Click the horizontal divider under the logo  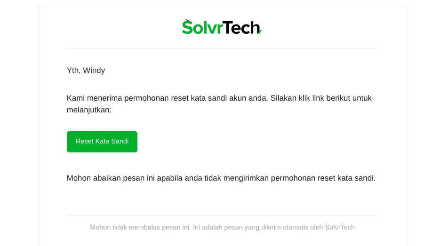point(222,48)
